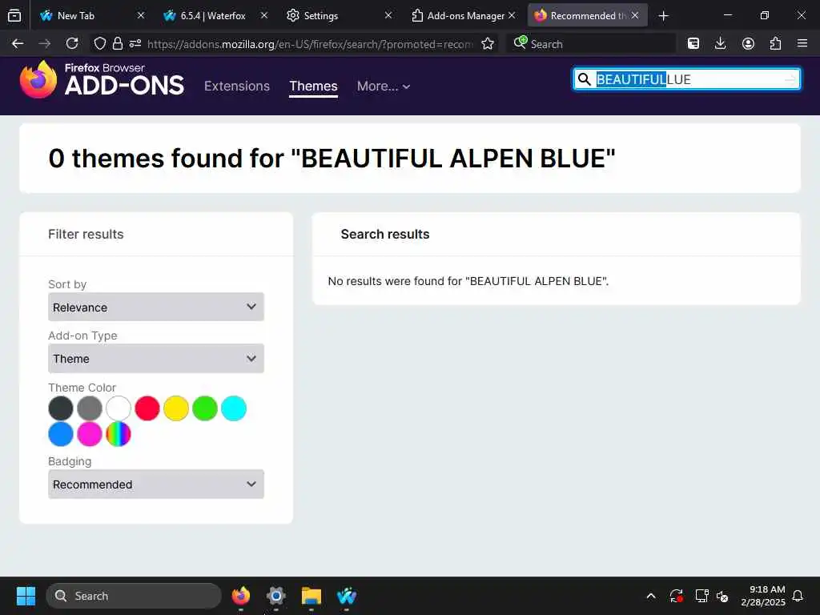Open Settings app from taskbar
Viewport: 820px width, 615px height.
click(x=276, y=596)
